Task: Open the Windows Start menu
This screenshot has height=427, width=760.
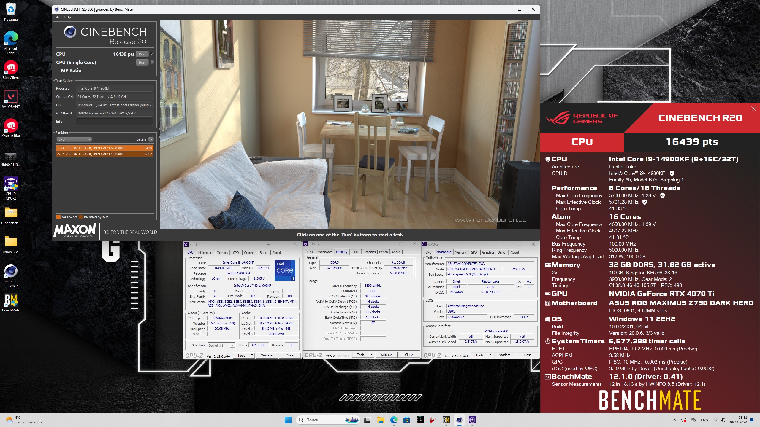Action: (288, 420)
